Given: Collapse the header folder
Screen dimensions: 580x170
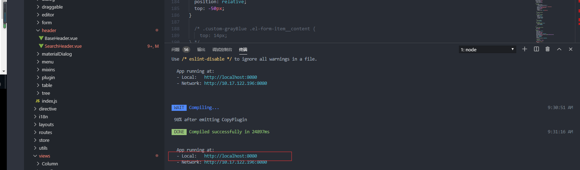Looking at the screenshot, I should coord(49,30).
